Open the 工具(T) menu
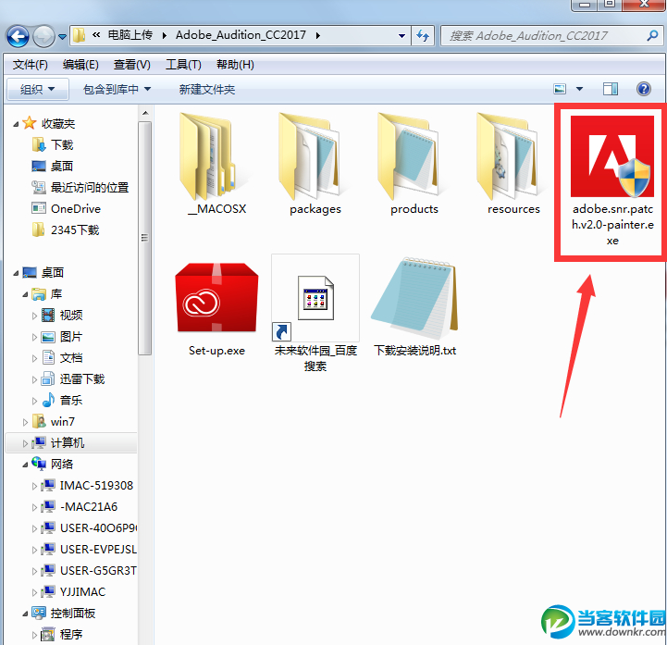667x645 pixels. tap(183, 65)
